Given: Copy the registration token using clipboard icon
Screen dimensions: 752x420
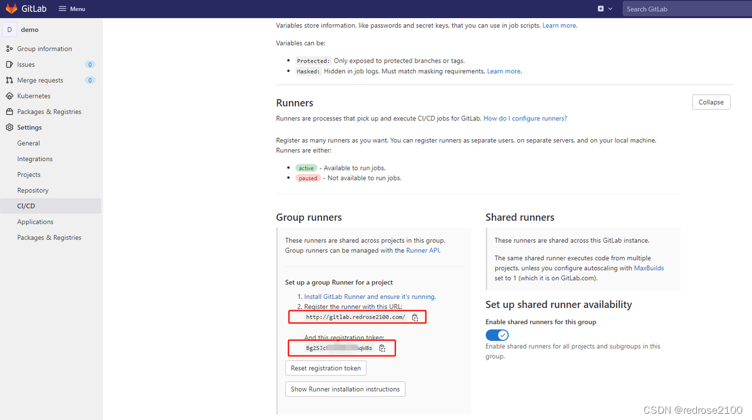Looking at the screenshot, I should [x=382, y=348].
